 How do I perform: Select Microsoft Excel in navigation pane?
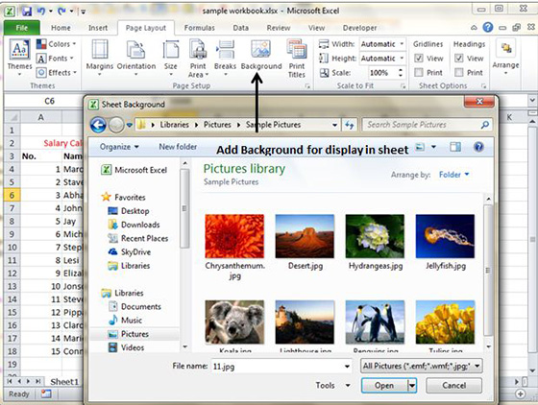click(134, 170)
